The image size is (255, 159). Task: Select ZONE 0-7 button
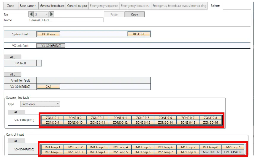[x=188, y=118]
